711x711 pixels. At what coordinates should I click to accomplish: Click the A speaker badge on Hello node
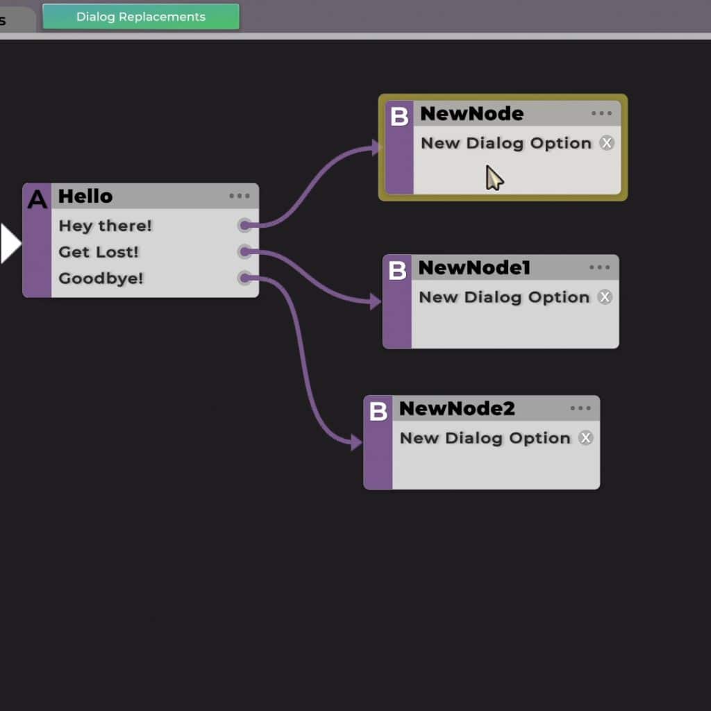click(x=37, y=200)
